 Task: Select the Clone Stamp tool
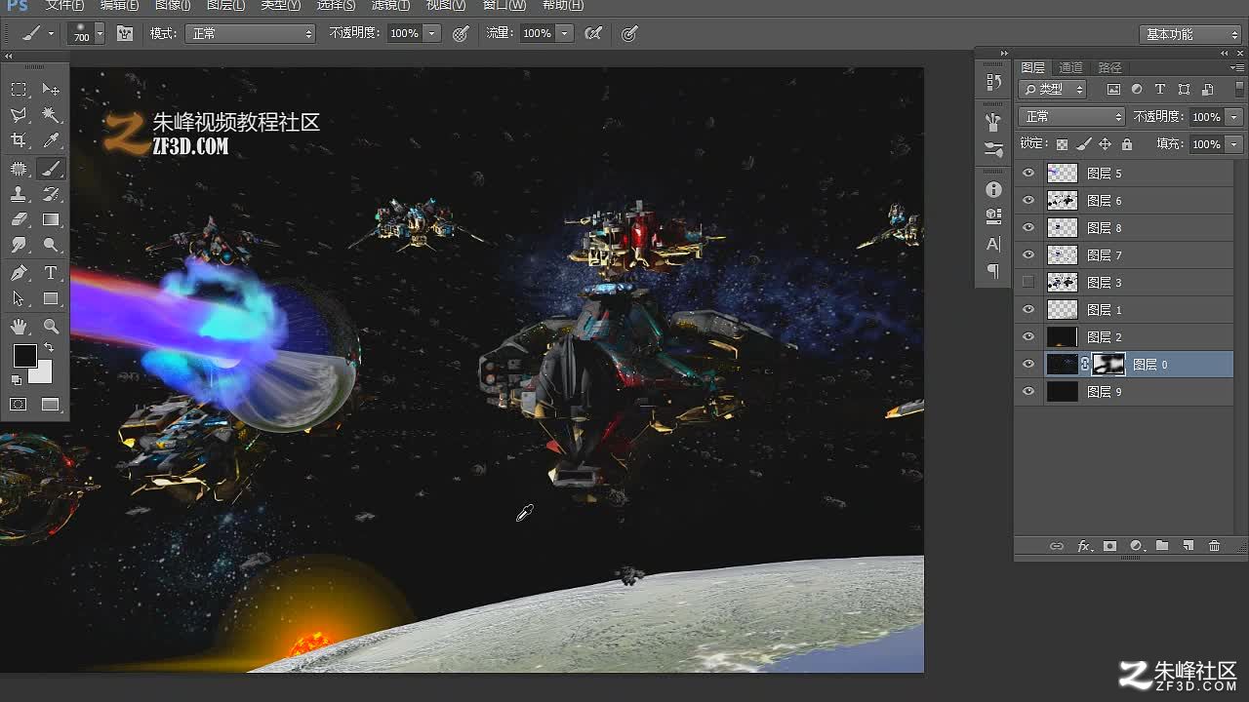pos(19,194)
